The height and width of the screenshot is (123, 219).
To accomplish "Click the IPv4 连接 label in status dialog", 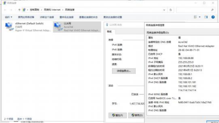I will [117, 45].
